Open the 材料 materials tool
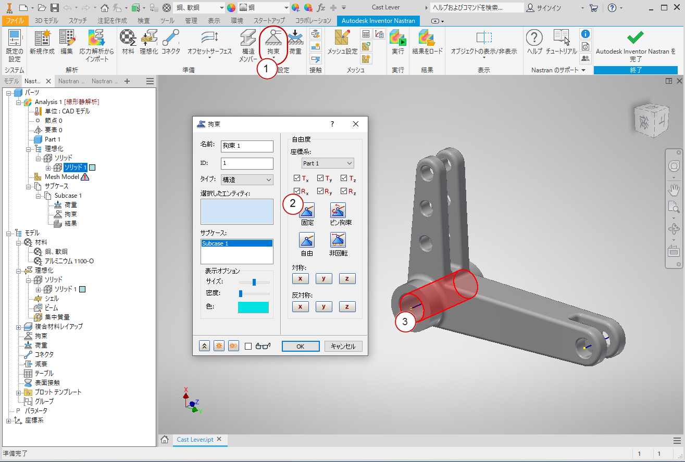Screen dimensions: 685x462 [128, 43]
